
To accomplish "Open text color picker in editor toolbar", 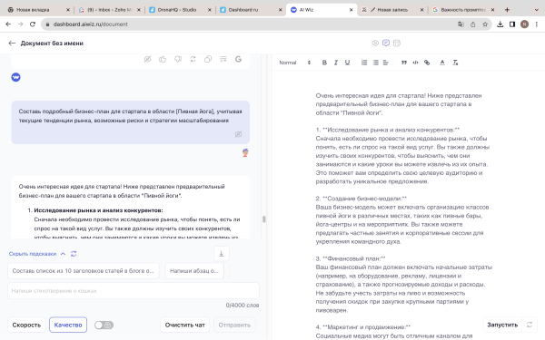I will (442, 63).
